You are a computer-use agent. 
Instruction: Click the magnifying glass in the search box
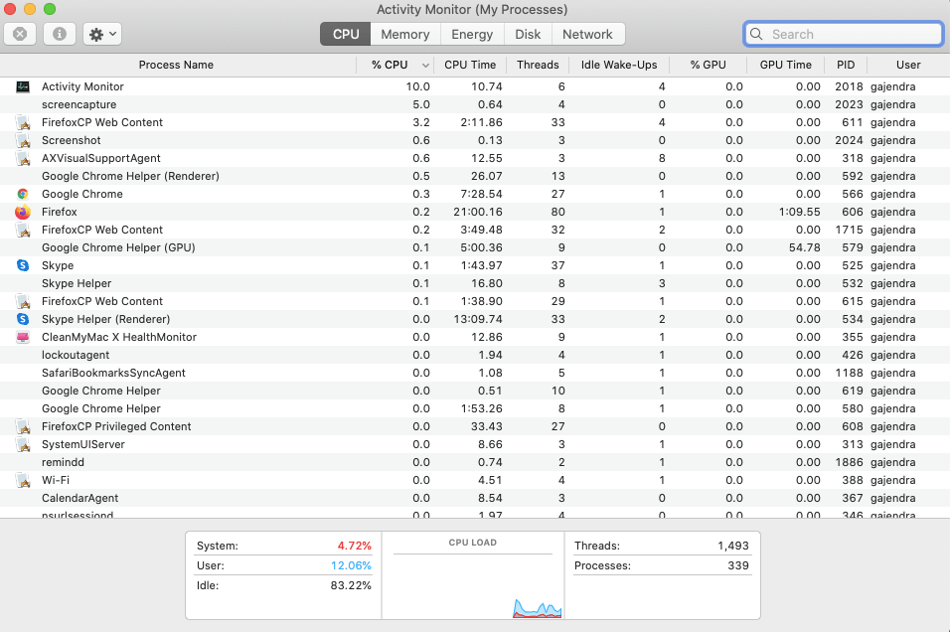756,33
